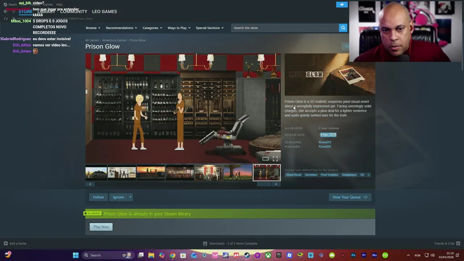Viewport: 464px width, 261px height.
Task: Open the Copilot taskbar icon
Action: point(162,255)
